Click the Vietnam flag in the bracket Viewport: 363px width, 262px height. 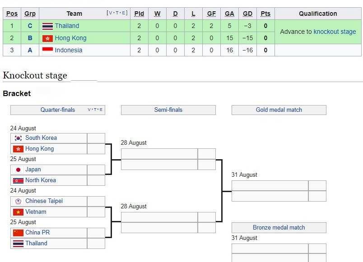point(18,212)
